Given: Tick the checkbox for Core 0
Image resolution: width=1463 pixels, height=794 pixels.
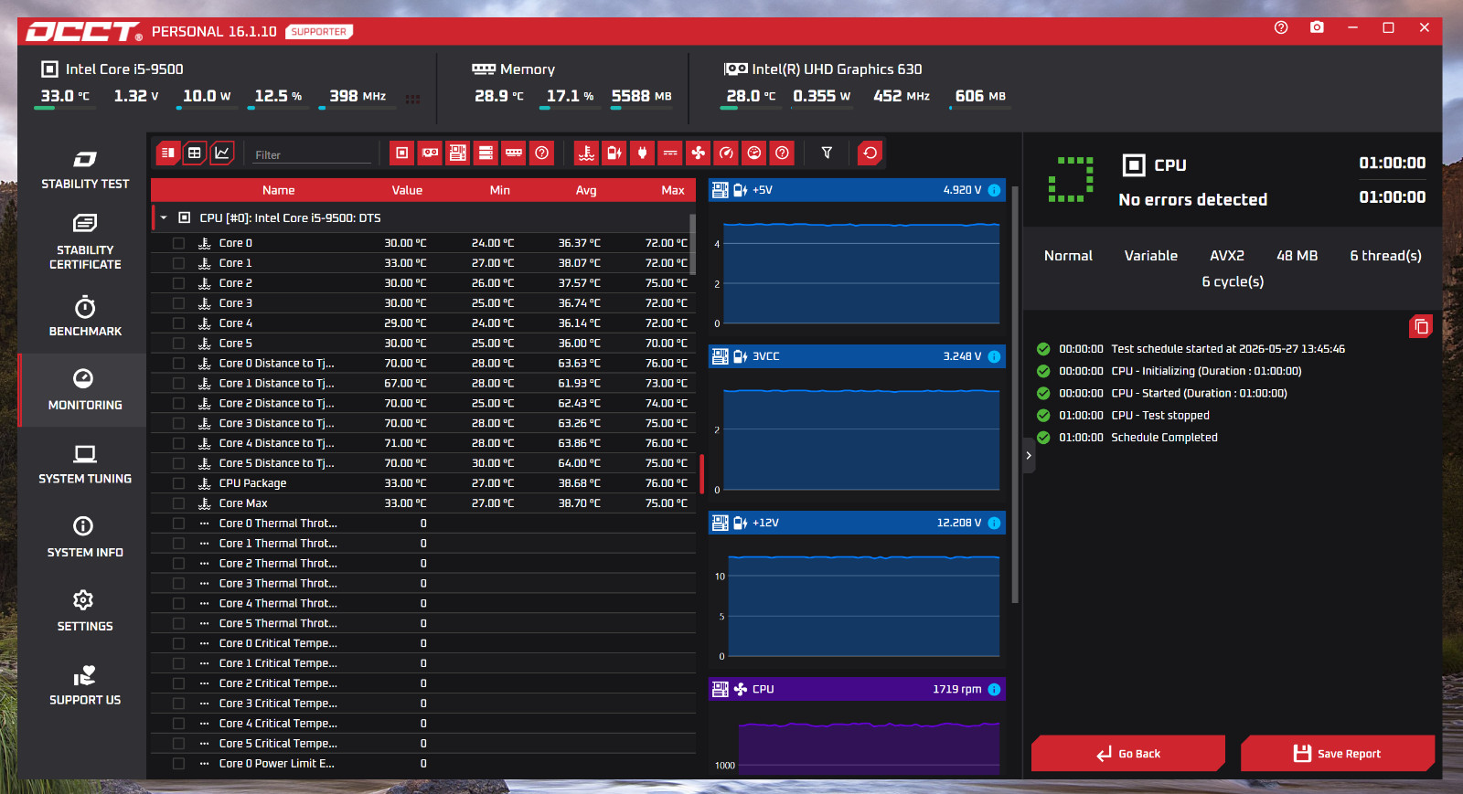Looking at the screenshot, I should point(178,243).
